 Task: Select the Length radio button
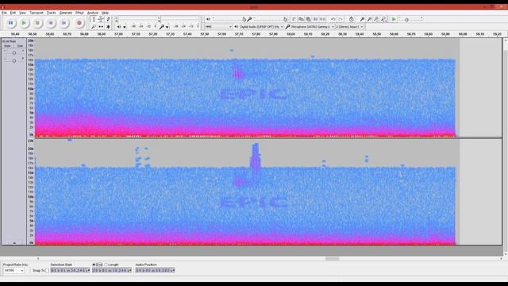[106, 265]
